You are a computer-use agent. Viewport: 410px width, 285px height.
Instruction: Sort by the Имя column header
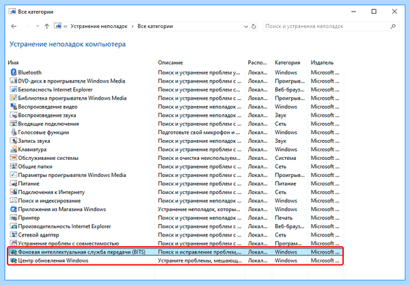(x=13, y=62)
